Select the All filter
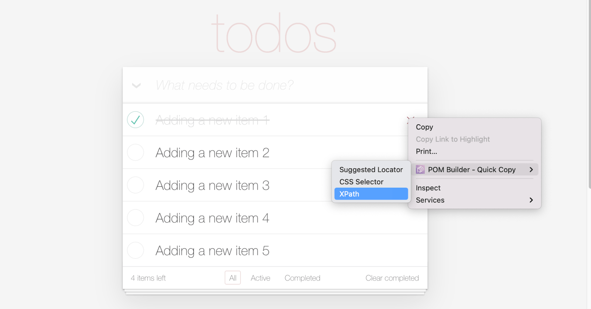Screen dimensions: 591x309 [233, 278]
